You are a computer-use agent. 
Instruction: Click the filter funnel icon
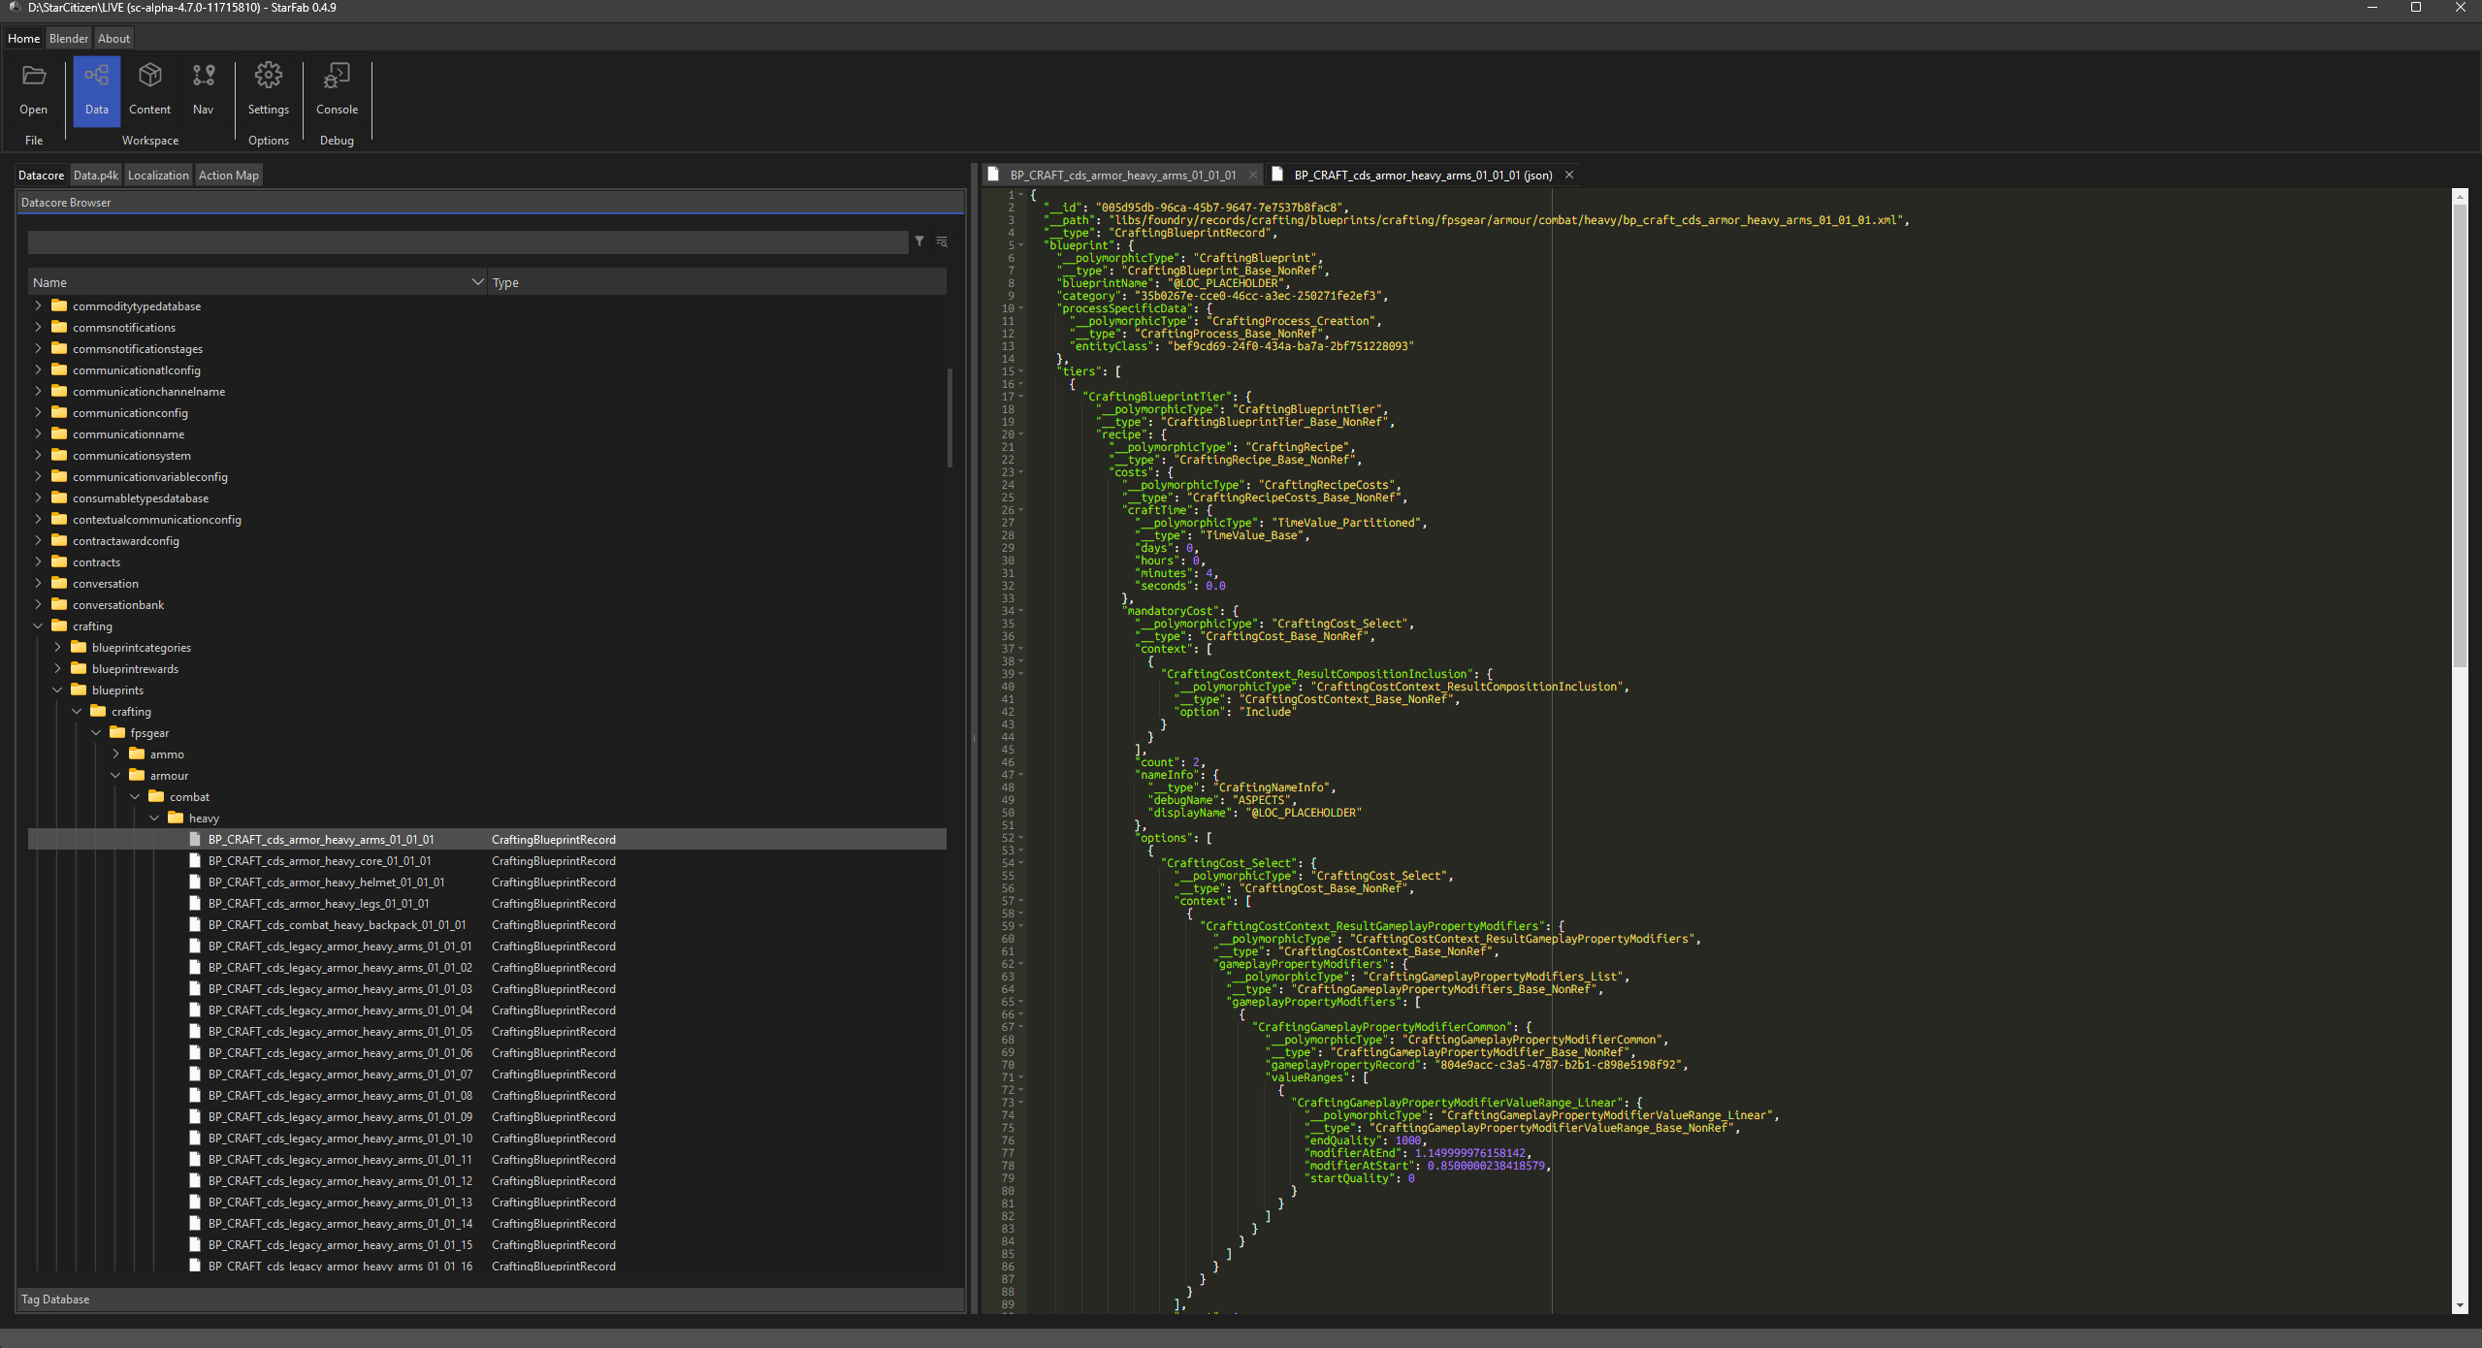pyautogui.click(x=919, y=241)
